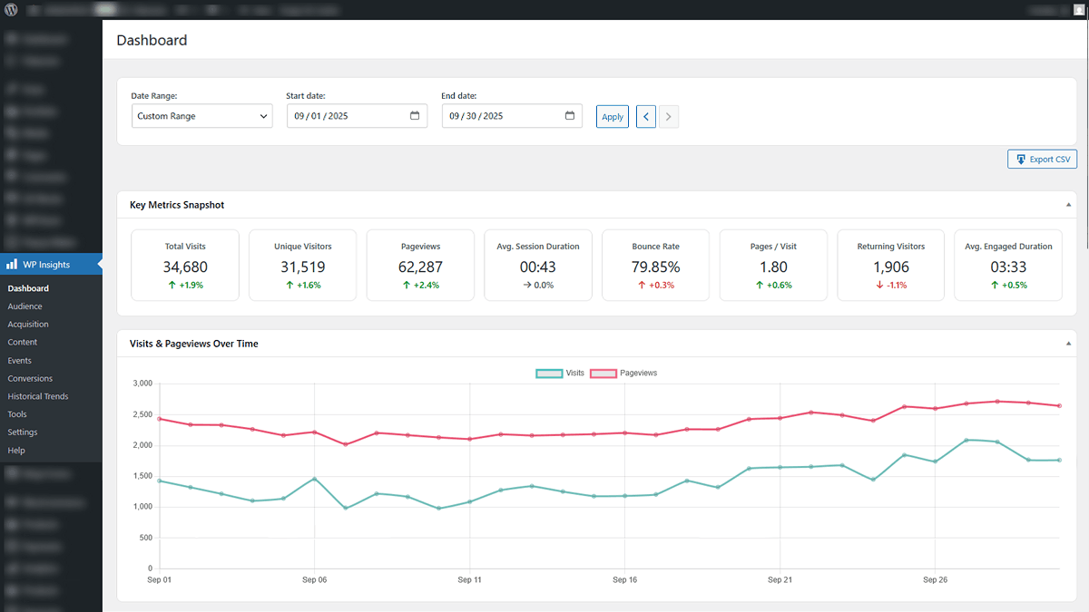
Task: Select the Historical Trends sidebar entry
Action: point(37,396)
